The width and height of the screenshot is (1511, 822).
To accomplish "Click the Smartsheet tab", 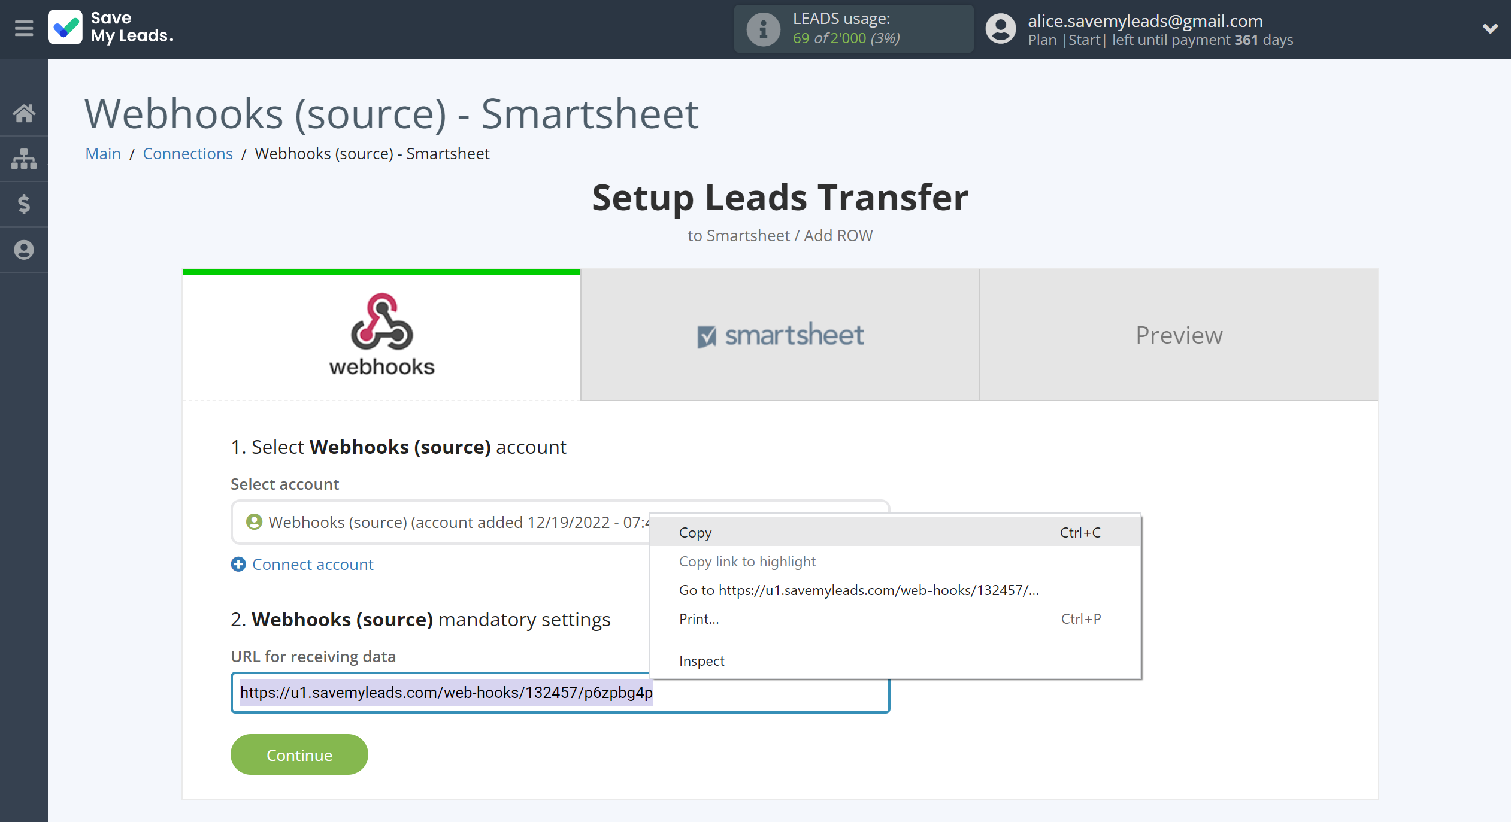I will (x=780, y=334).
